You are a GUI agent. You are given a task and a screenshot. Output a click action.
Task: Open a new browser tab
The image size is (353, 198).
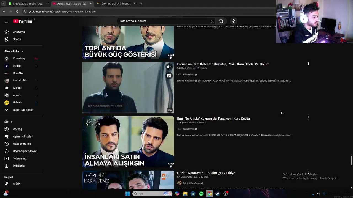point(141,4)
